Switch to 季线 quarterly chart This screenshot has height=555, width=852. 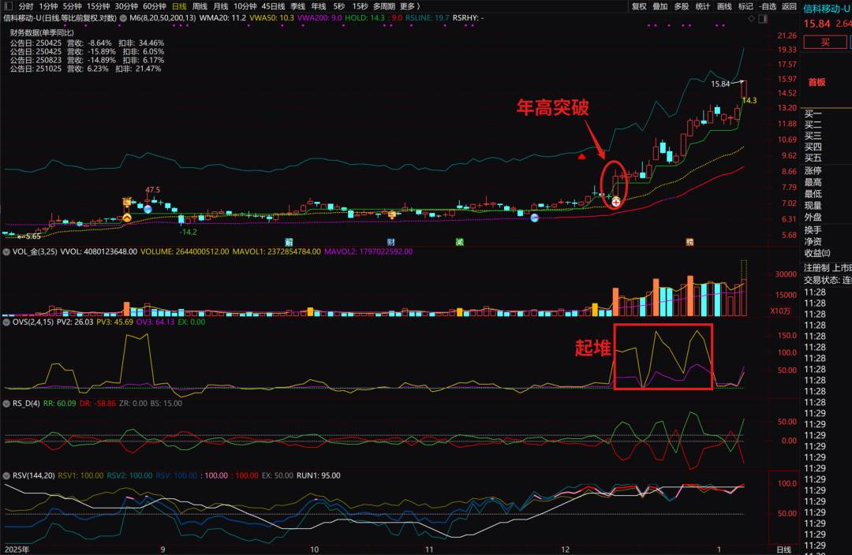[297, 6]
